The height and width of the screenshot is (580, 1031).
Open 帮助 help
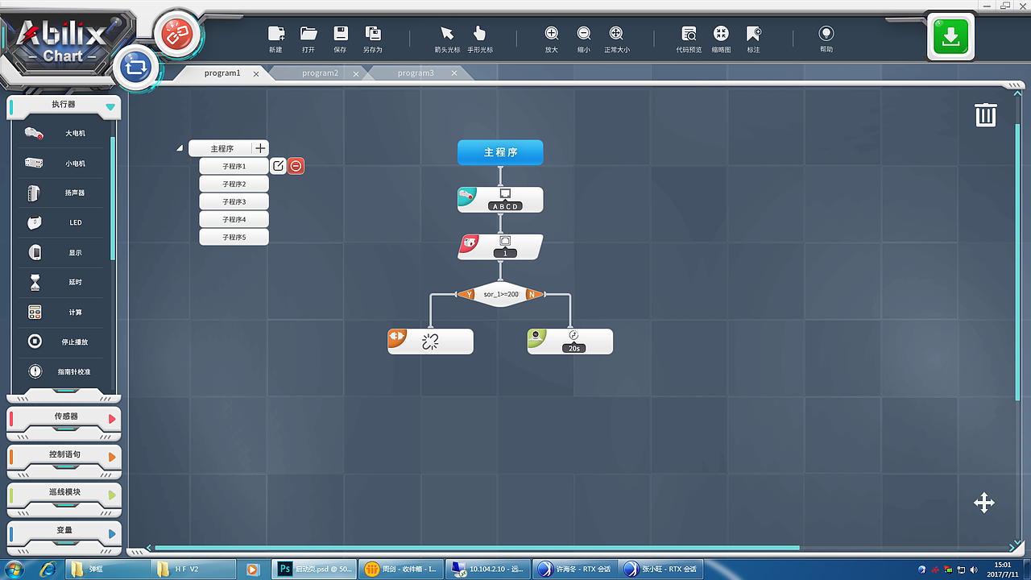[x=826, y=34]
